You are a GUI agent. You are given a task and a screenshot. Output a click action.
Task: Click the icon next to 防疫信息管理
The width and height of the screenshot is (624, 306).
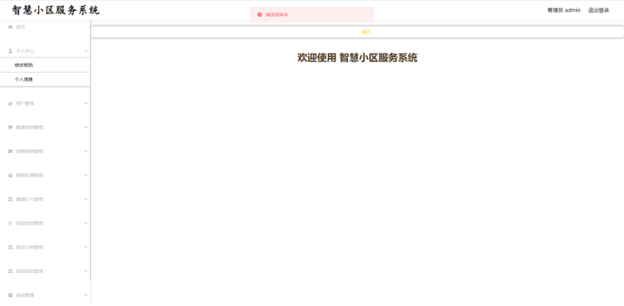pyautogui.click(x=11, y=224)
